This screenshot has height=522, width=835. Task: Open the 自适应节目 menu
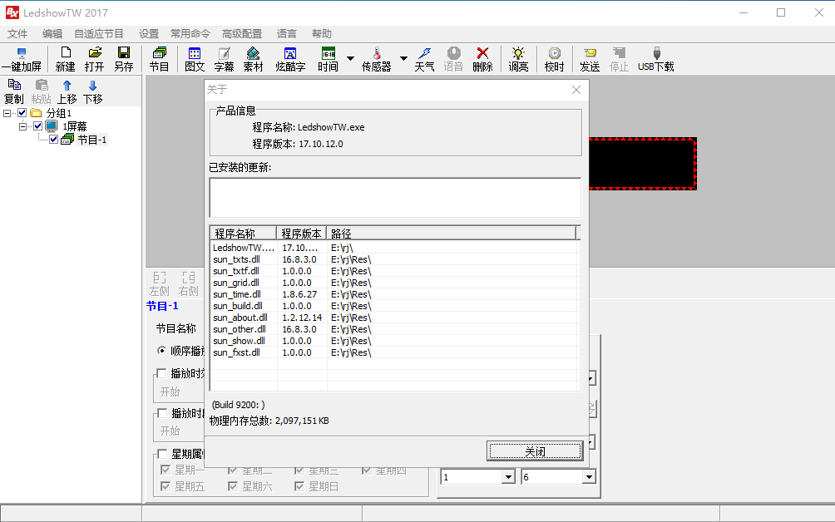point(98,33)
